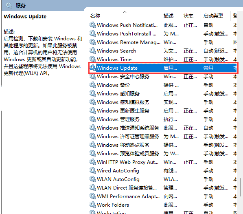Select the WMI Performance Adapter service
Viewport: 243px width, 214px height.
163,196
